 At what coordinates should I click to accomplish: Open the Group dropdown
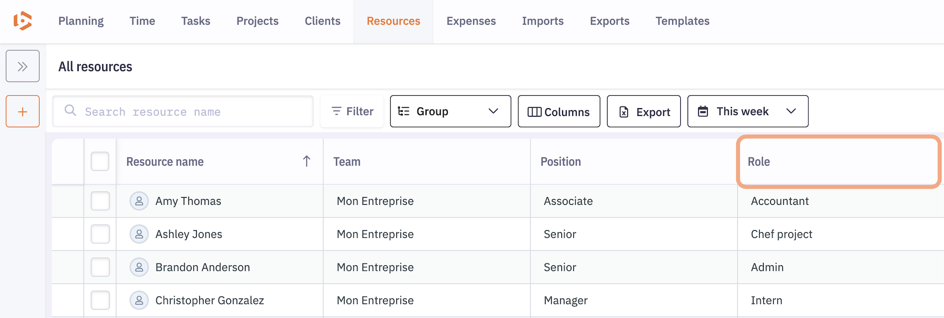(450, 111)
